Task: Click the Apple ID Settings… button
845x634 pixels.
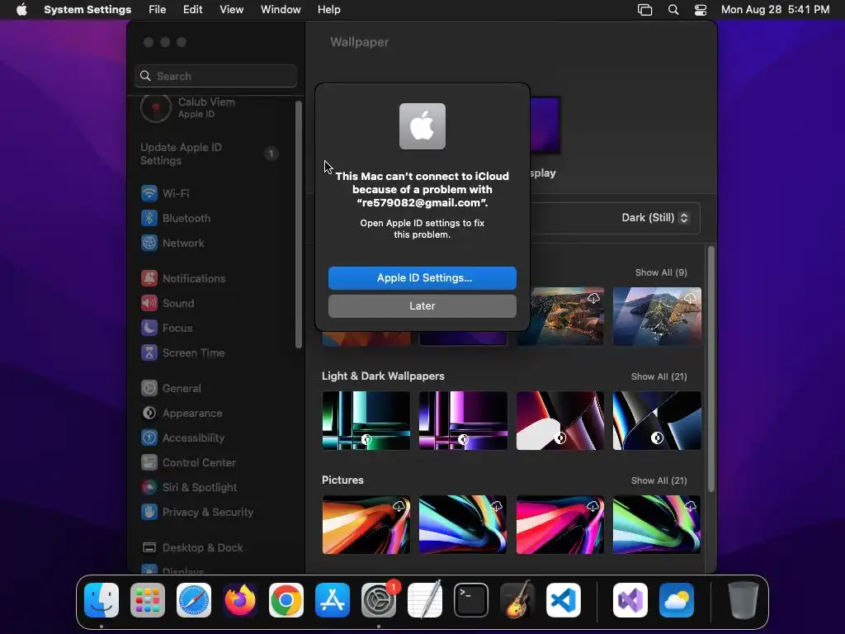Action: click(x=422, y=277)
